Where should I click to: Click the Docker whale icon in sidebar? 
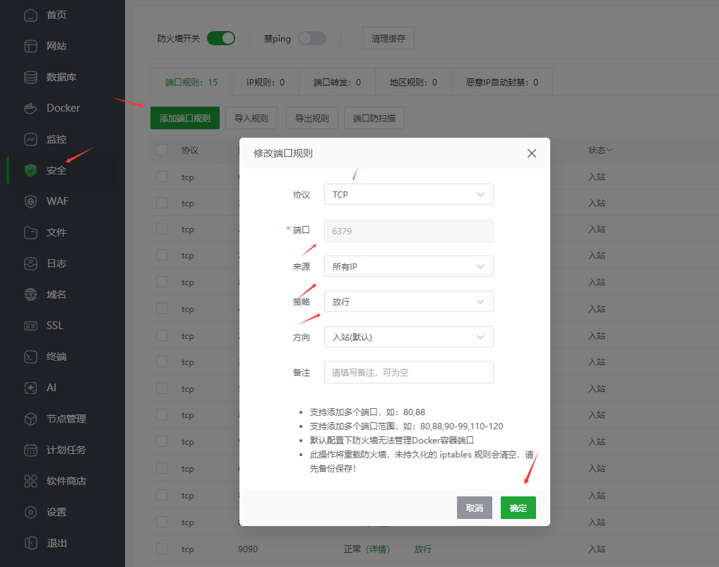(x=30, y=108)
